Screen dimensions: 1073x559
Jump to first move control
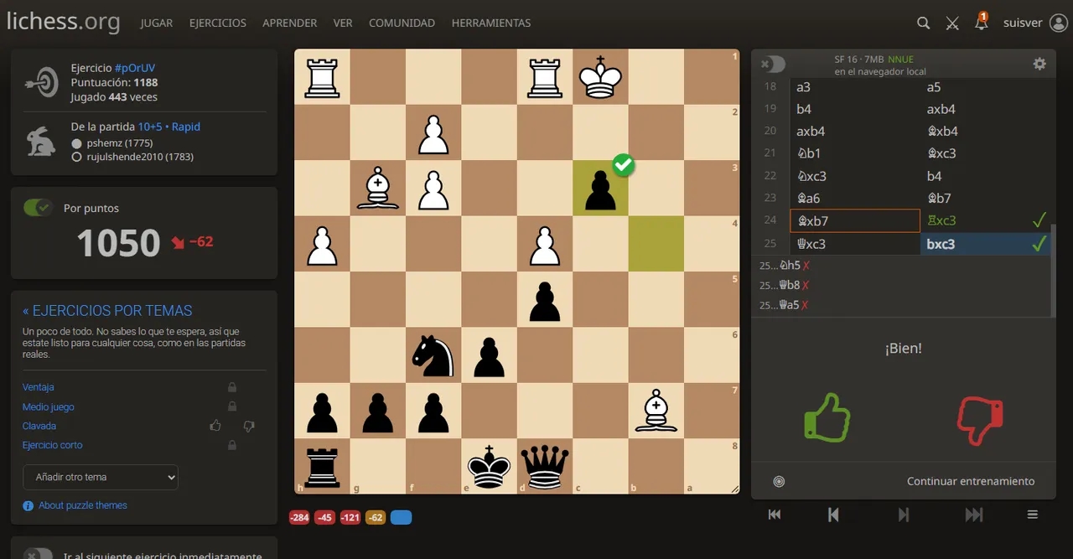click(x=775, y=515)
